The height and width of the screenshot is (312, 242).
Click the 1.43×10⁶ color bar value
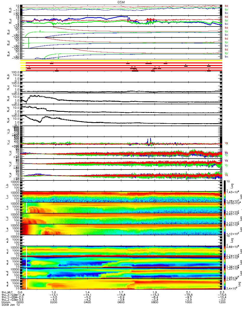[232, 191]
